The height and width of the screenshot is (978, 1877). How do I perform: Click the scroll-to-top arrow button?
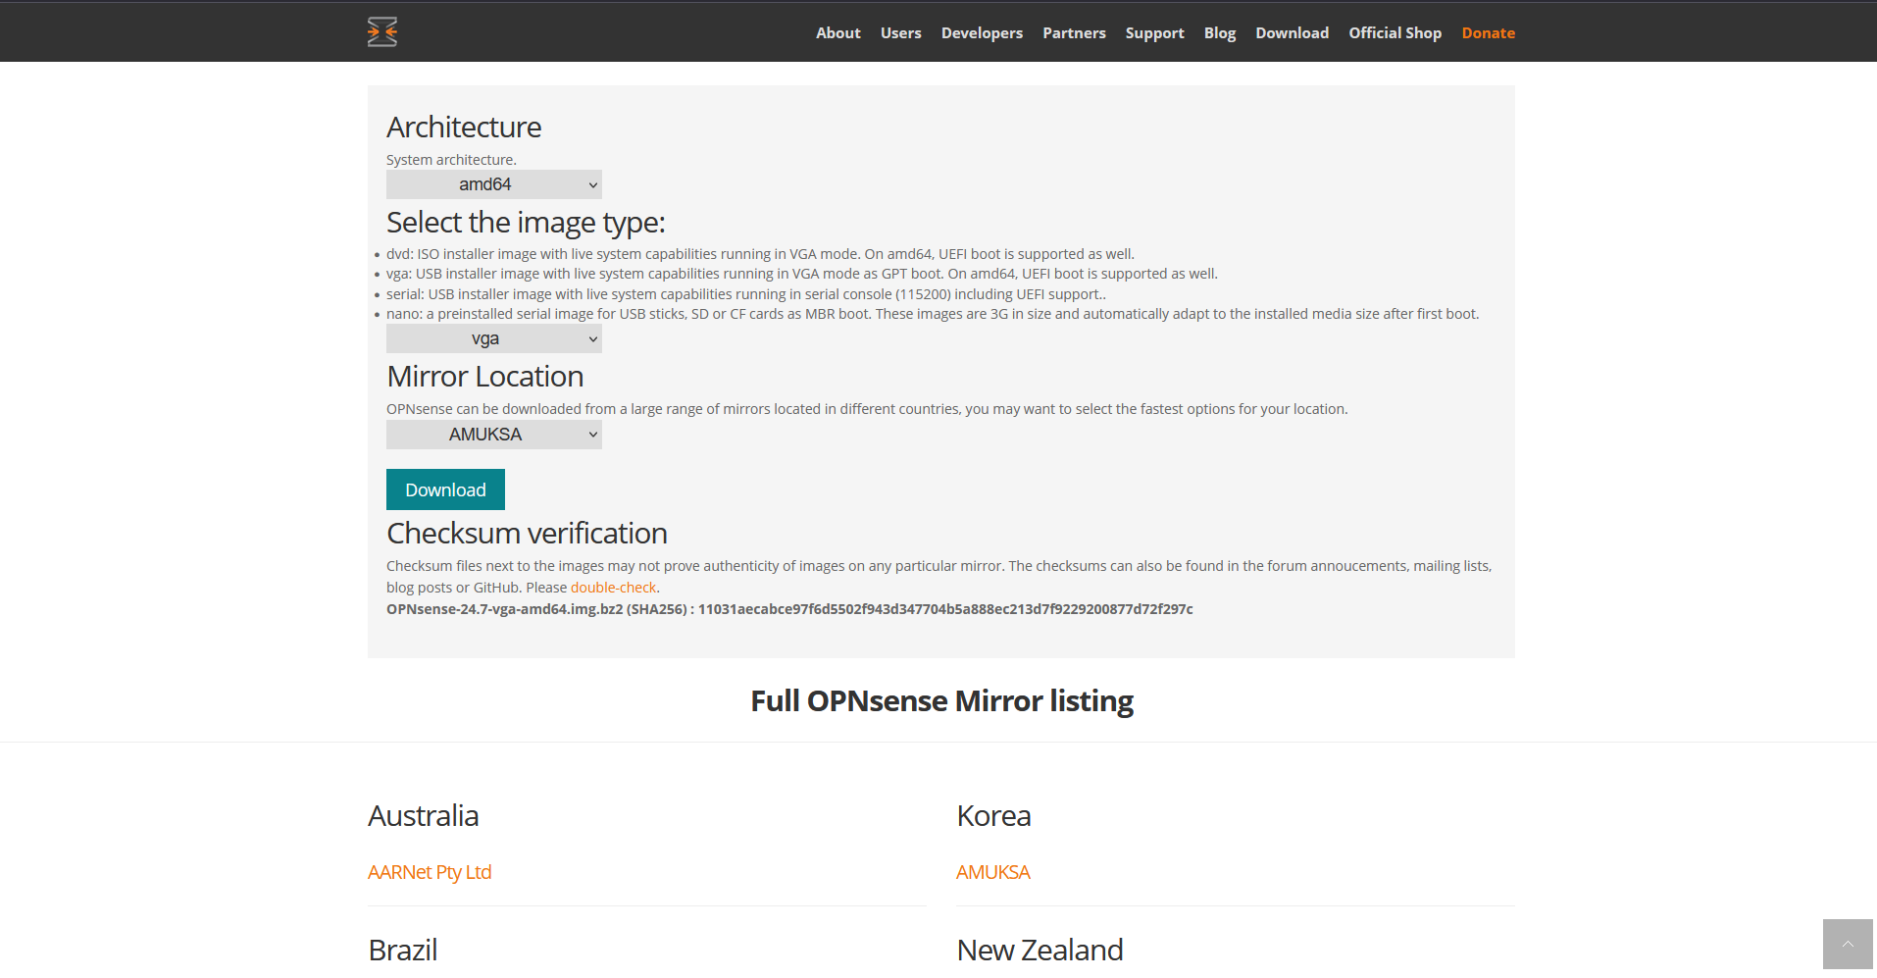point(1848,944)
